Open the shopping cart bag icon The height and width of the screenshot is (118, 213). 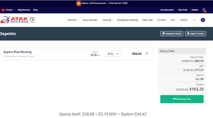(x=204, y=10)
